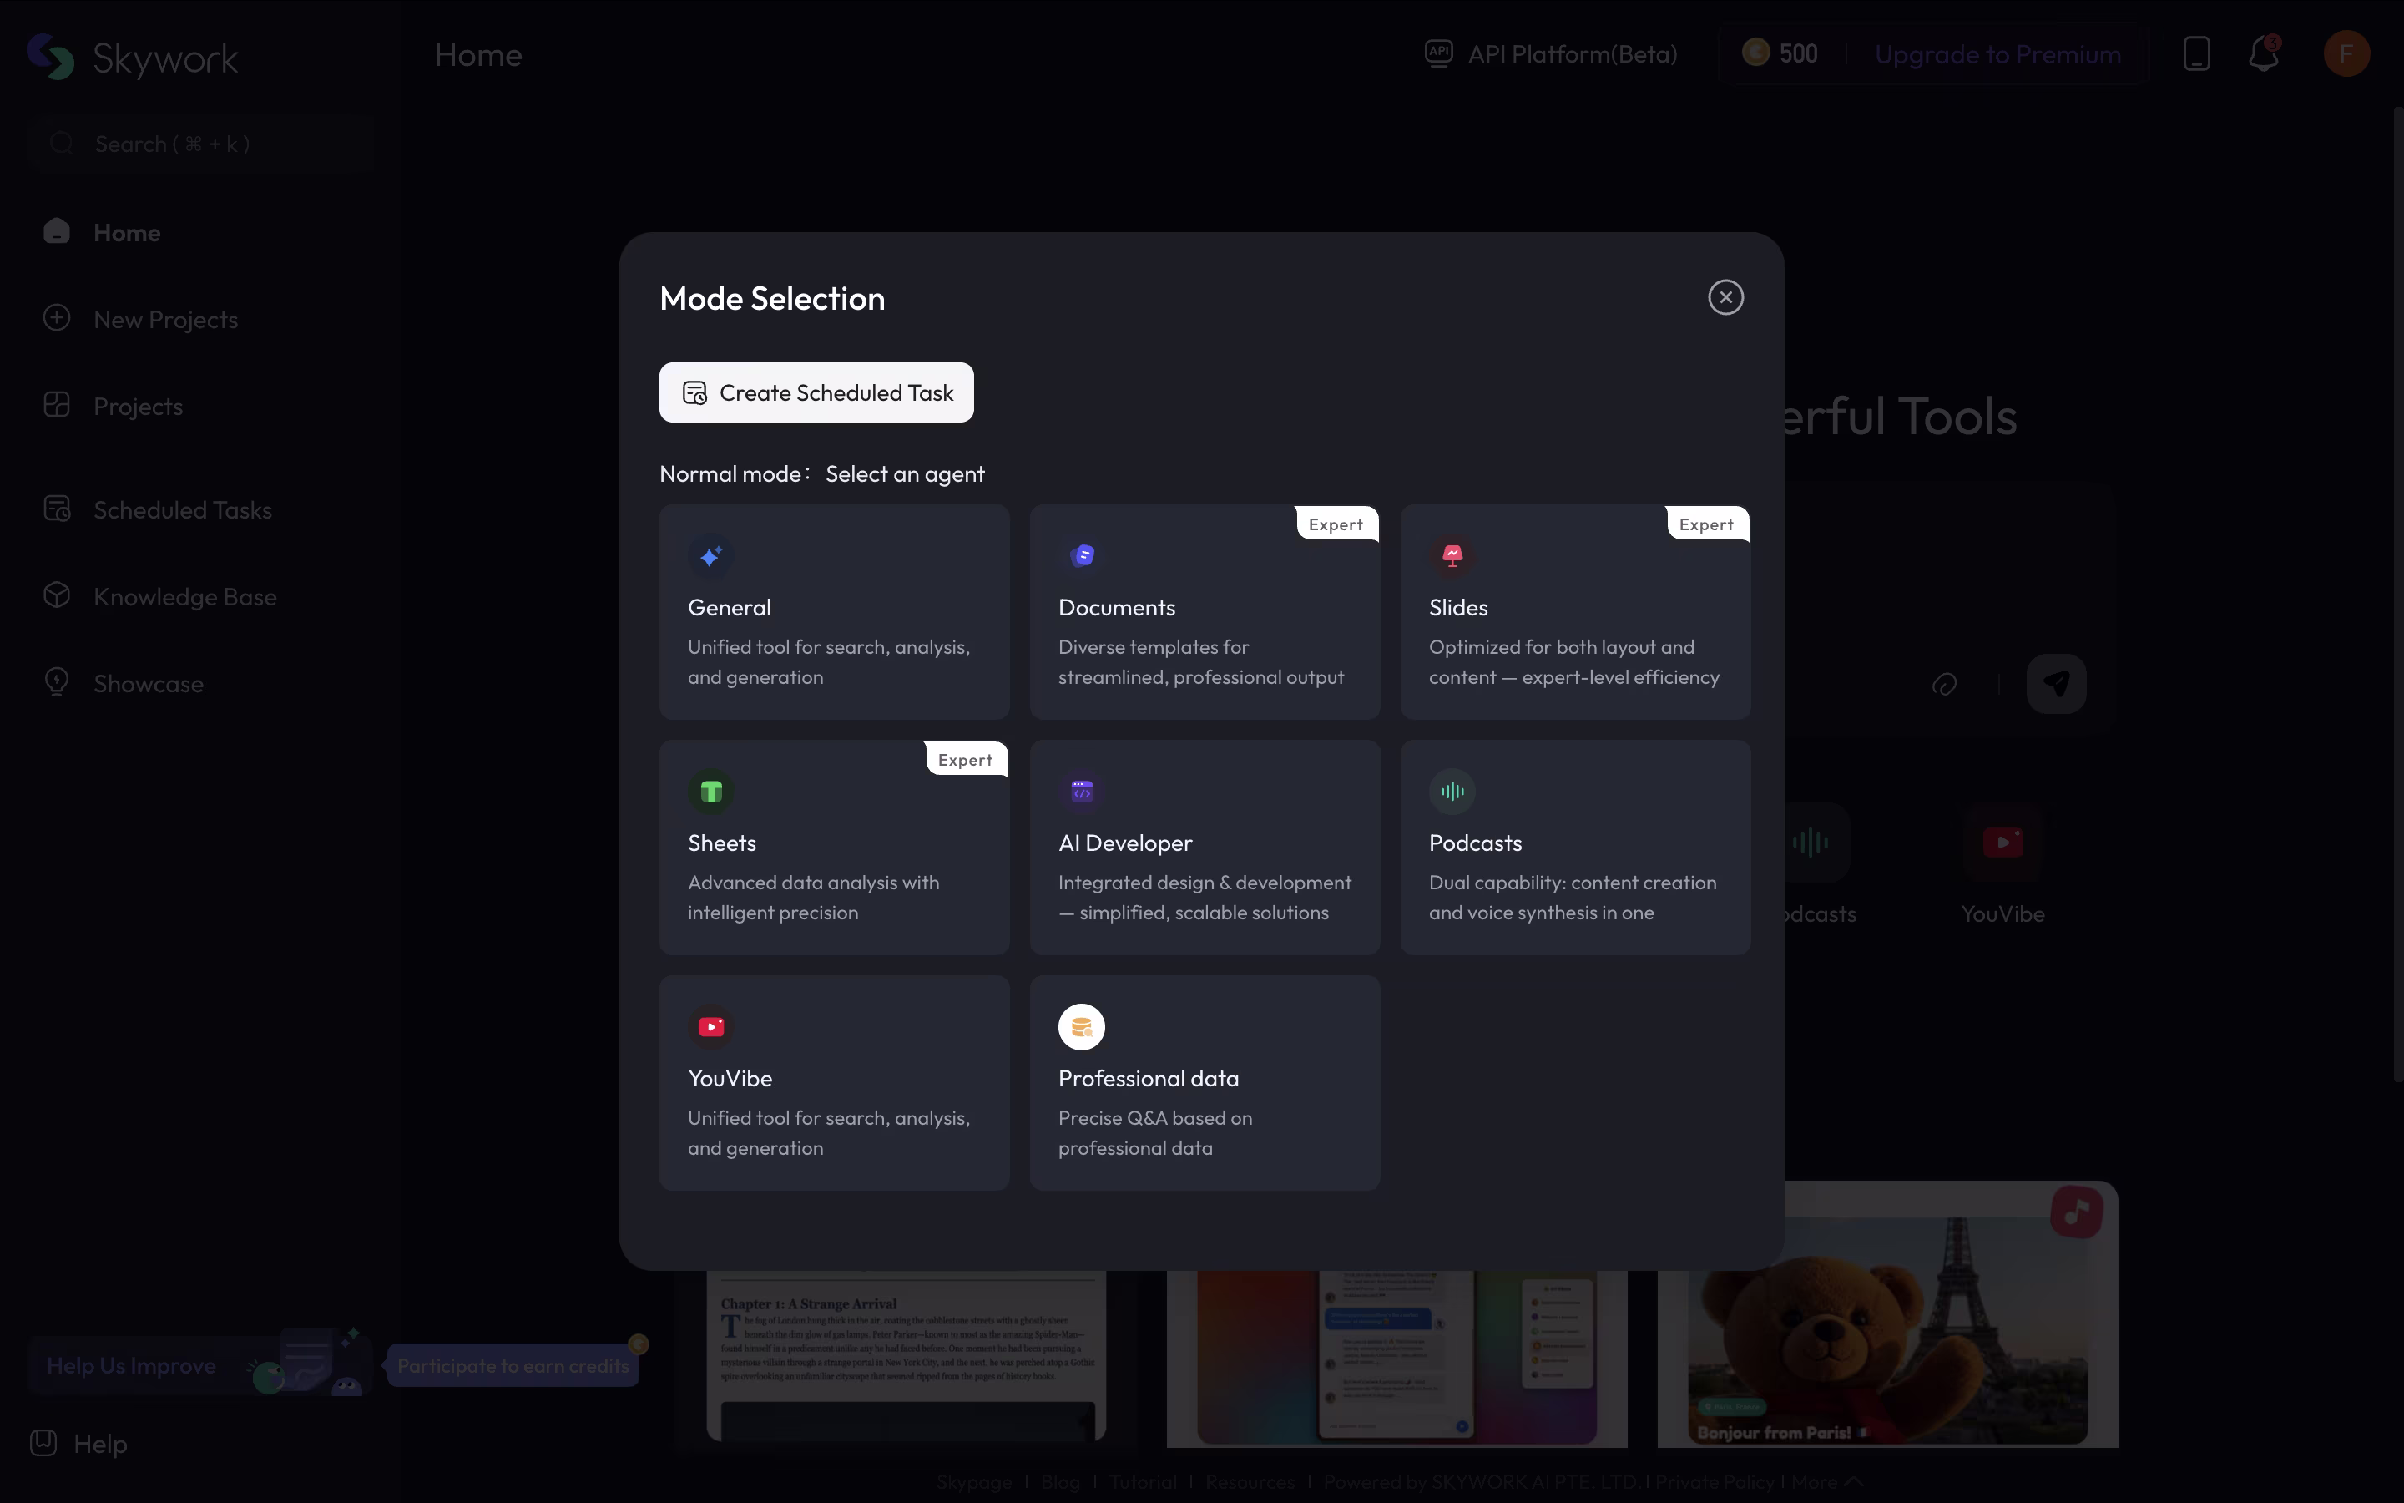Image resolution: width=2404 pixels, height=1503 pixels.
Task: Choose the Podcasts waveform icon
Action: (x=1452, y=792)
